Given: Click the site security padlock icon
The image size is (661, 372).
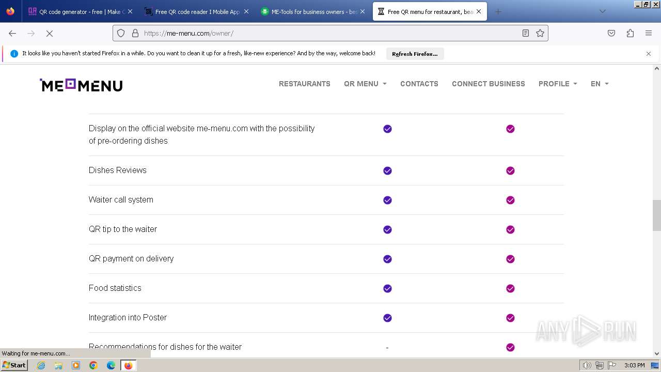Looking at the screenshot, I should click(135, 33).
